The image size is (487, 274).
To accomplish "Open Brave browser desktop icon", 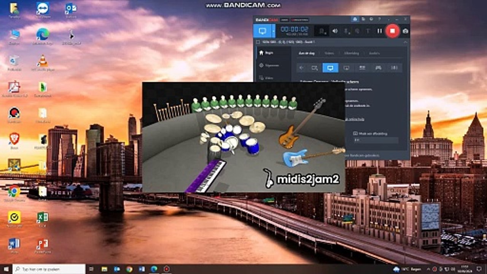I will 14,141.
